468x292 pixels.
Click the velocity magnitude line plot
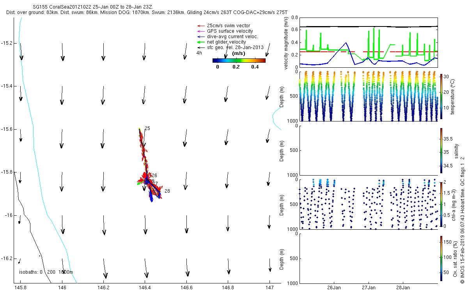click(x=369, y=42)
